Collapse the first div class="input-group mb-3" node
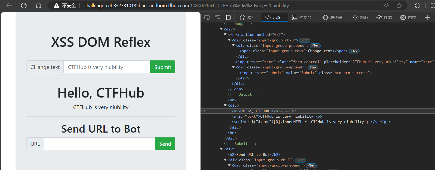This screenshot has width=435, height=170. tap(229, 40)
